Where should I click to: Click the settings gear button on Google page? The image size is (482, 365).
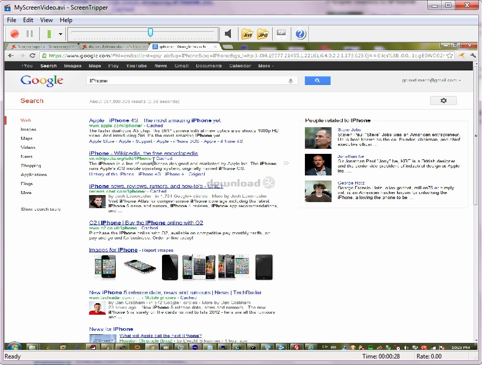tap(443, 101)
